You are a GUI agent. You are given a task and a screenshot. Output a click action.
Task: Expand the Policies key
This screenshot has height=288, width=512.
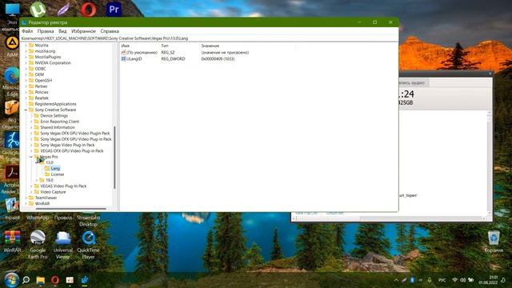(x=26, y=93)
